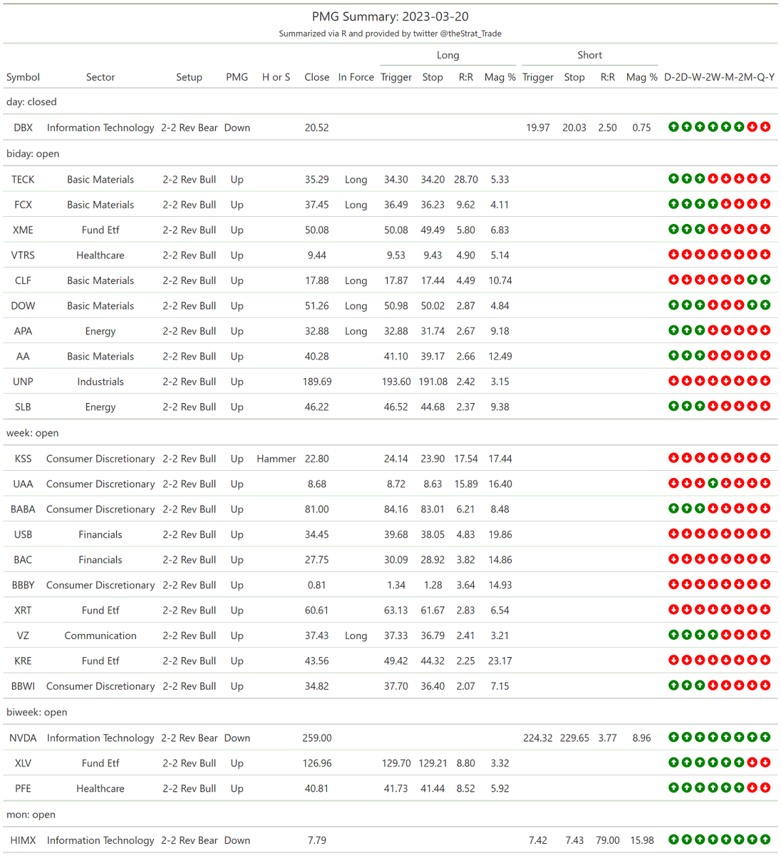Click the 'biweek: open' group row

390,712
